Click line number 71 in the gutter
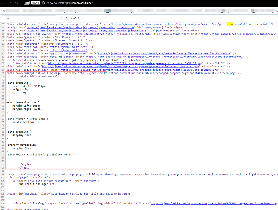Screen dimensions: 278x210 (x=3, y=83)
